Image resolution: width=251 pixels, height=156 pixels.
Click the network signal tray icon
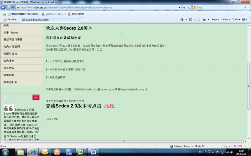227,152
